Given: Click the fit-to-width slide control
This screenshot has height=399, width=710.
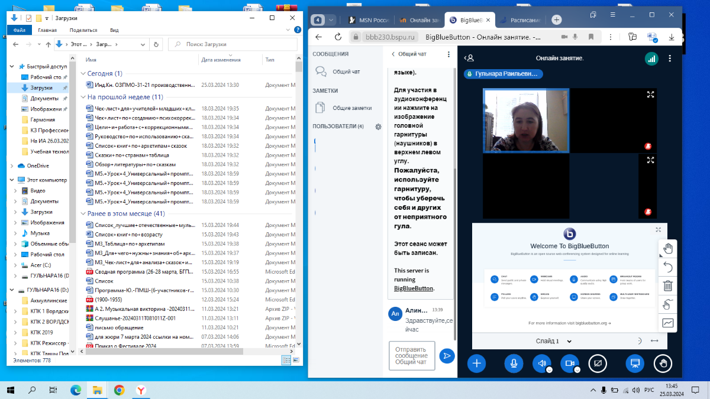Looking at the screenshot, I should (x=654, y=341).
